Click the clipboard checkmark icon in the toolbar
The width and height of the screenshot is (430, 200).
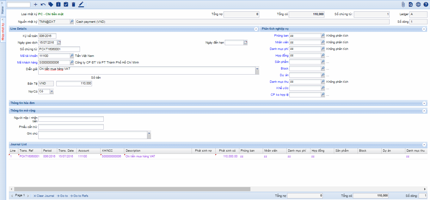pyautogui.click(x=66, y=4)
